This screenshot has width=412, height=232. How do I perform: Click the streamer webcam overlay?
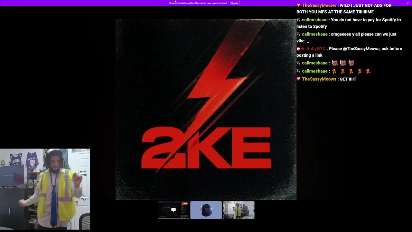(45, 189)
